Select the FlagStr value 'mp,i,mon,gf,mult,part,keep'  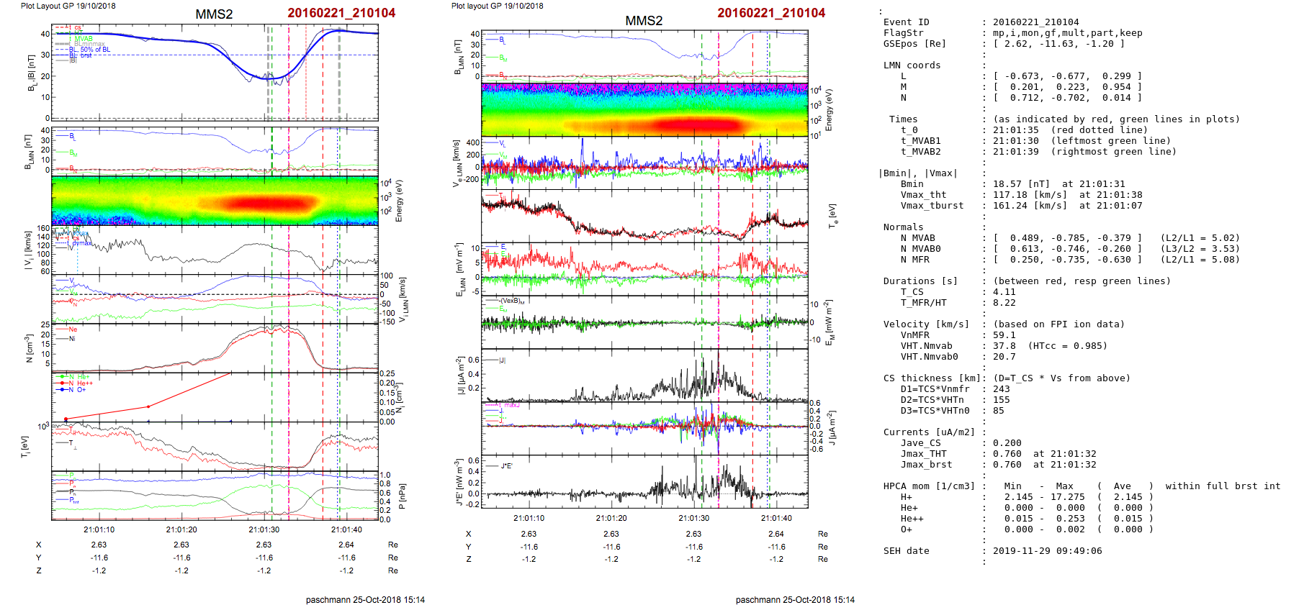point(1068,33)
